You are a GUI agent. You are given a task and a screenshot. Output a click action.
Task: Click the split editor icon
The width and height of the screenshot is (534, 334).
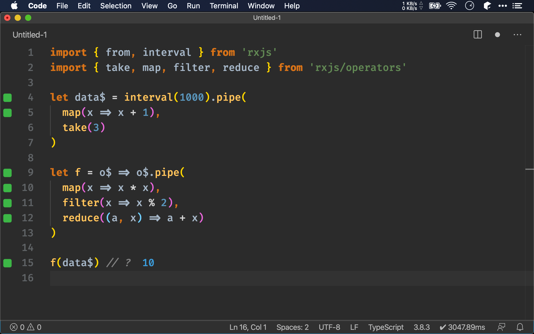point(478,35)
